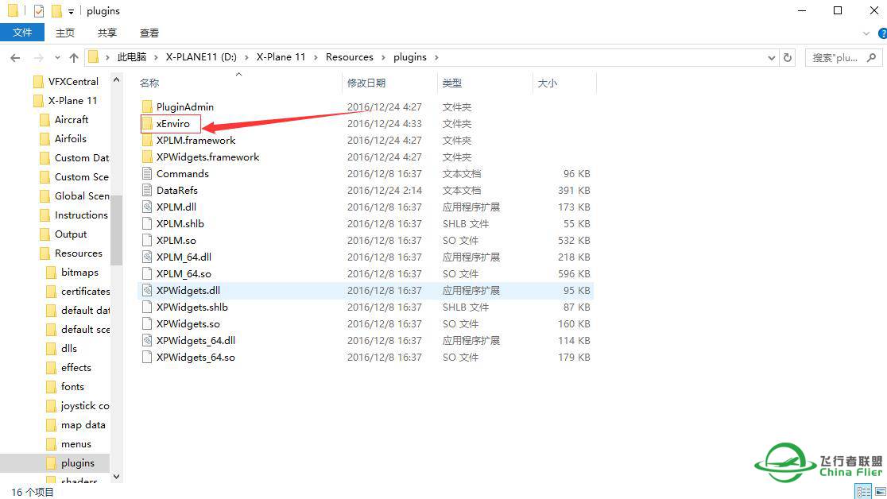Open dropdown chevron after Resources breadcrumb
The width and height of the screenshot is (887, 499).
[x=384, y=57]
